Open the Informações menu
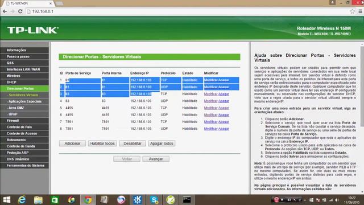This screenshot has width=364, height=205. coord(24,50)
